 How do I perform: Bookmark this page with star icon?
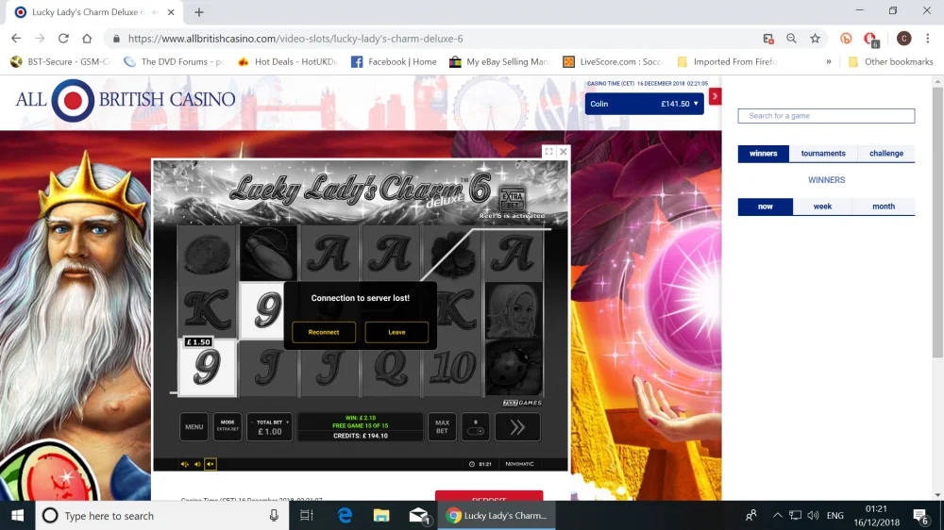(815, 39)
